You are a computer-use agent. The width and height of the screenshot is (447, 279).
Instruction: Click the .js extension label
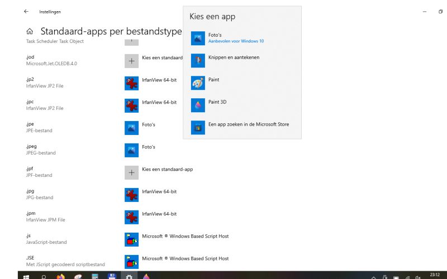pos(28,235)
